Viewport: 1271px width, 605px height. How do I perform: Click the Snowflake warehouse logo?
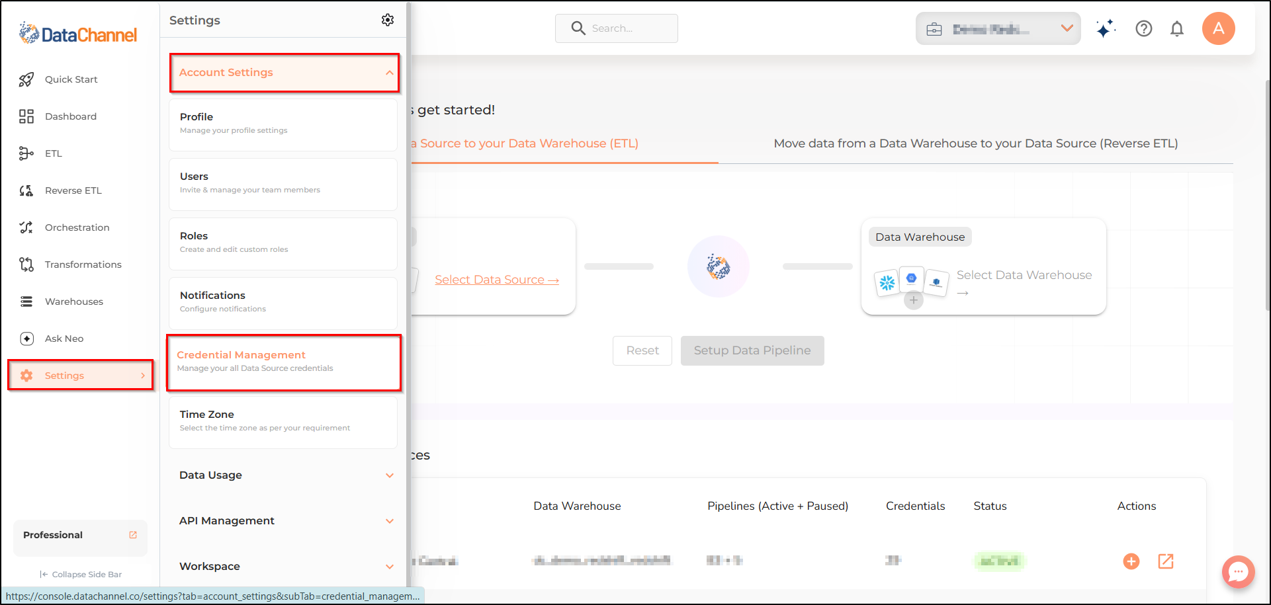[887, 283]
